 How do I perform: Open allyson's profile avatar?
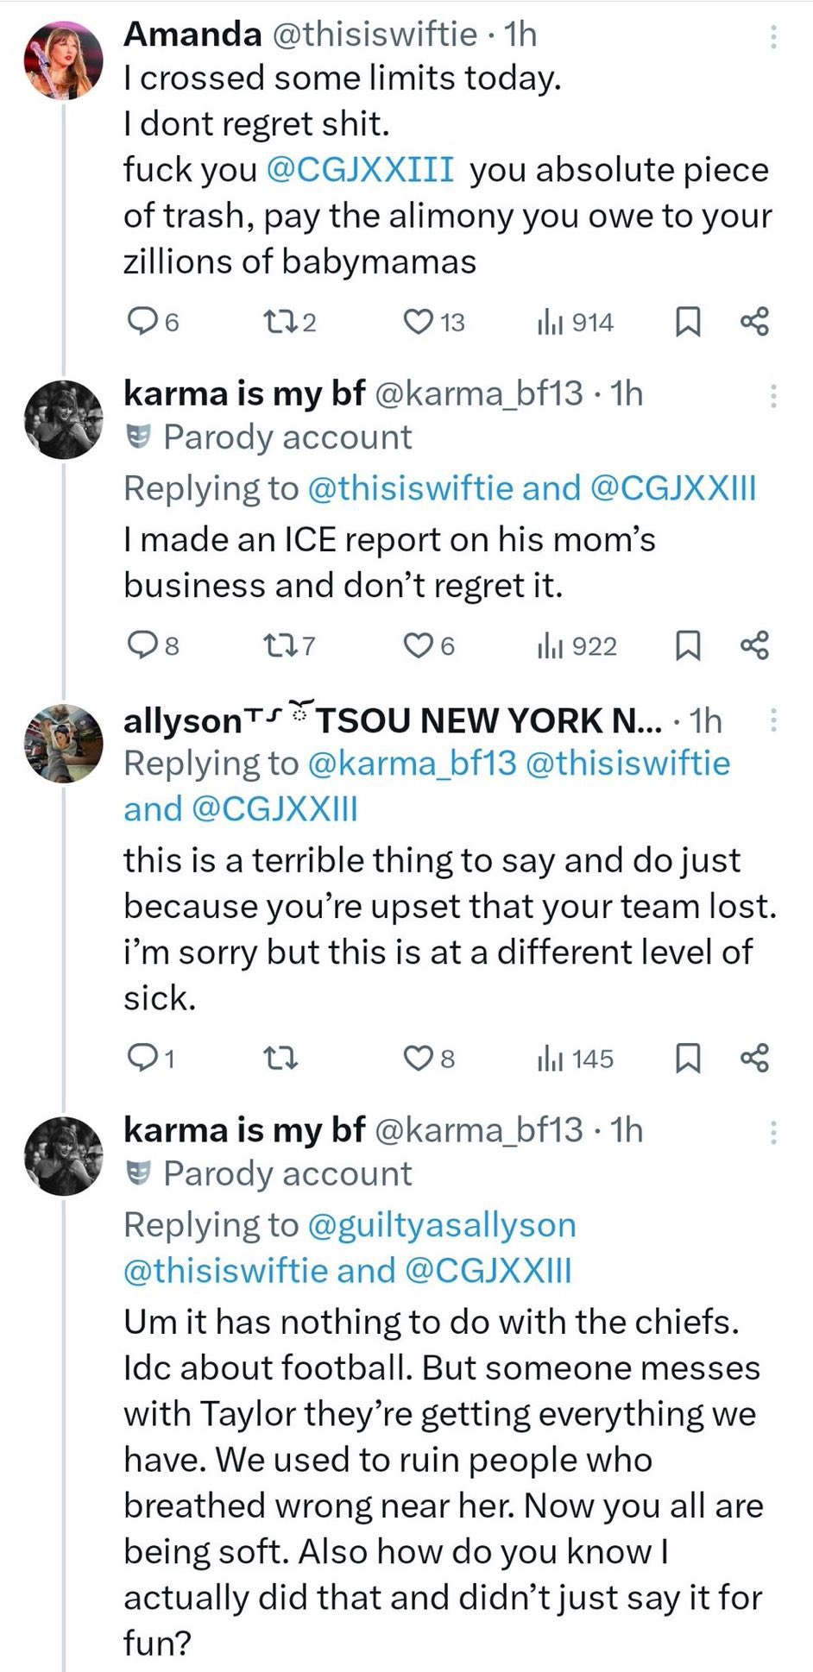[63, 744]
